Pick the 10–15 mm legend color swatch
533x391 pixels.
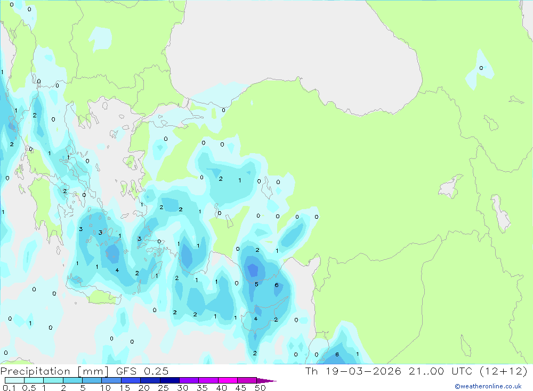point(111,380)
